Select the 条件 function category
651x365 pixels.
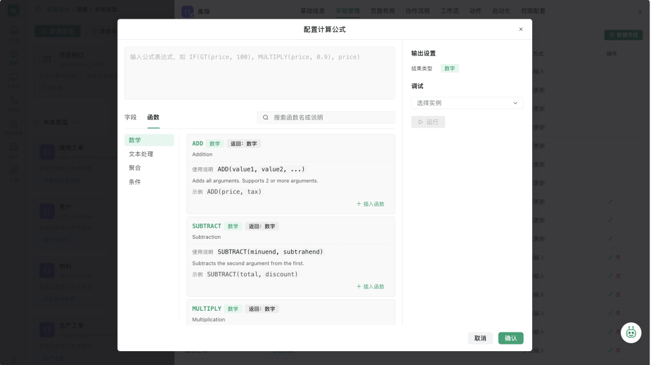[x=149, y=182]
